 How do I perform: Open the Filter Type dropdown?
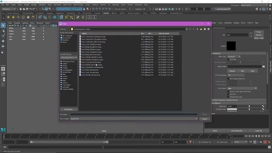coord(234,57)
